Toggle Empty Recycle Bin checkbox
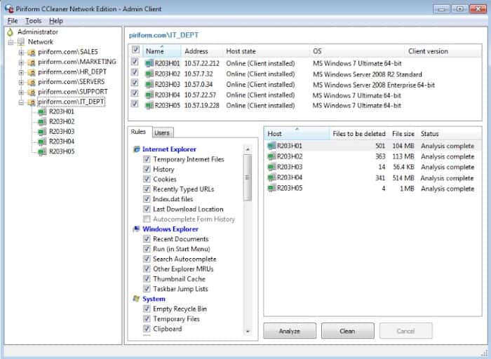 click(147, 309)
